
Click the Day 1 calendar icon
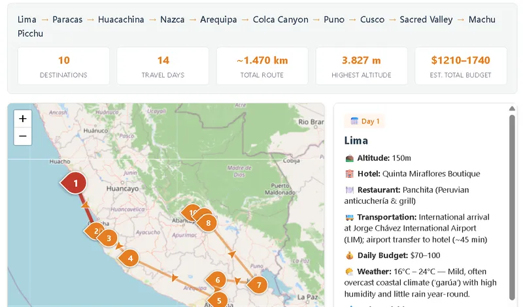tap(354, 121)
